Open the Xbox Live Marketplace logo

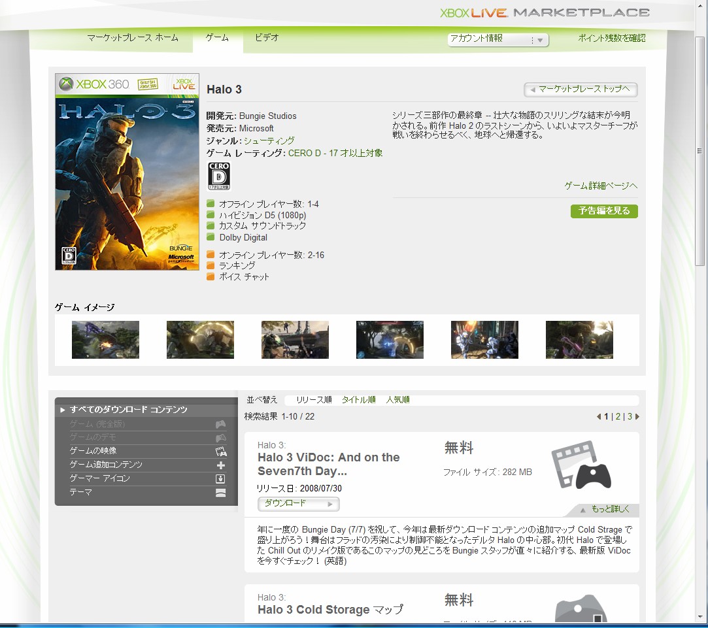coord(545,12)
